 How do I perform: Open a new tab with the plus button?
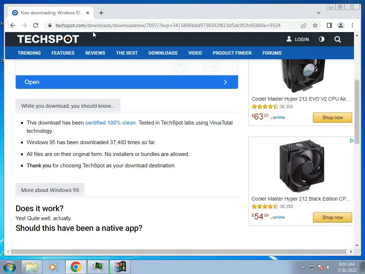click(101, 13)
